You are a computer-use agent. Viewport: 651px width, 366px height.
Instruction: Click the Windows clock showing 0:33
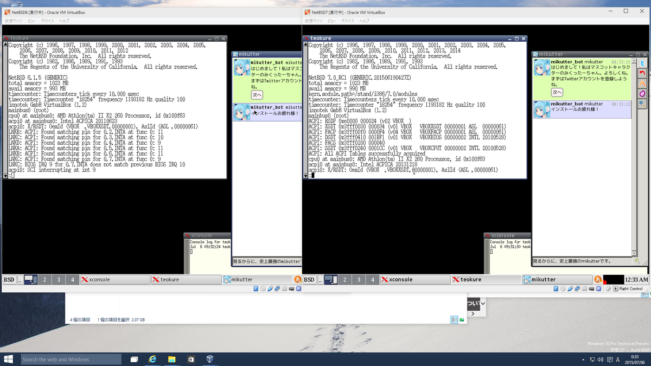636,359
